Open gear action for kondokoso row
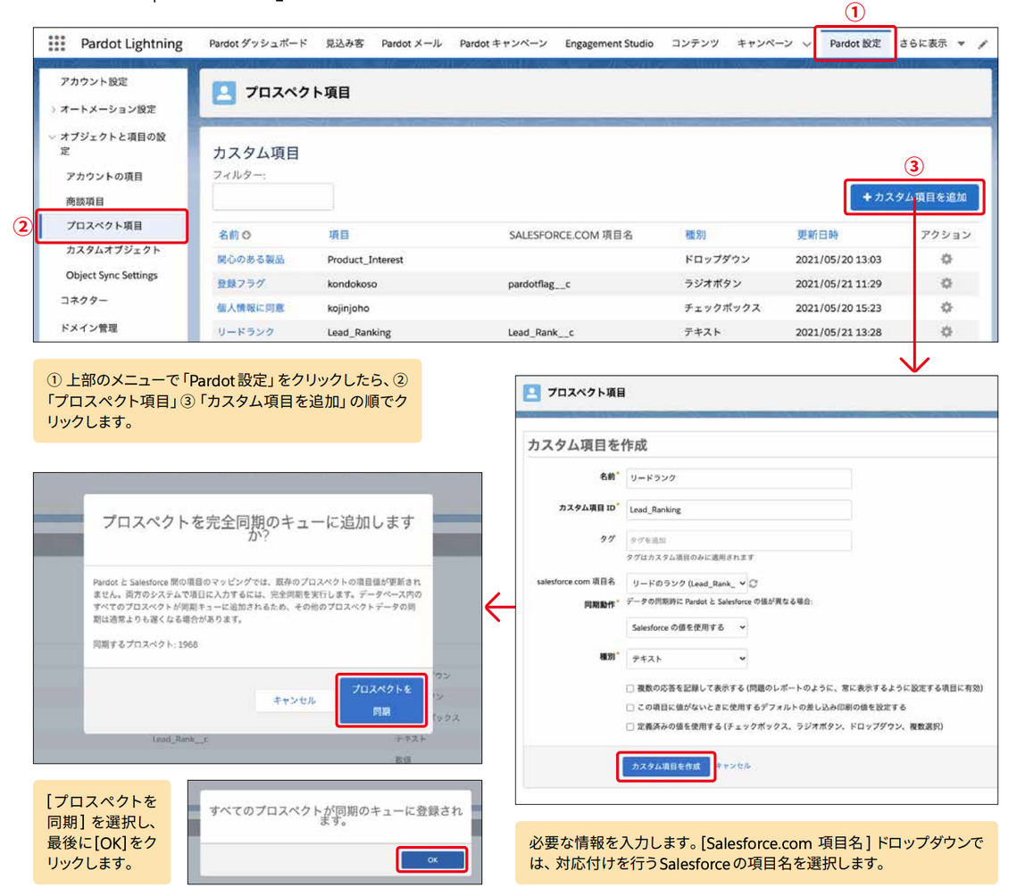1025x896 pixels. click(x=946, y=284)
